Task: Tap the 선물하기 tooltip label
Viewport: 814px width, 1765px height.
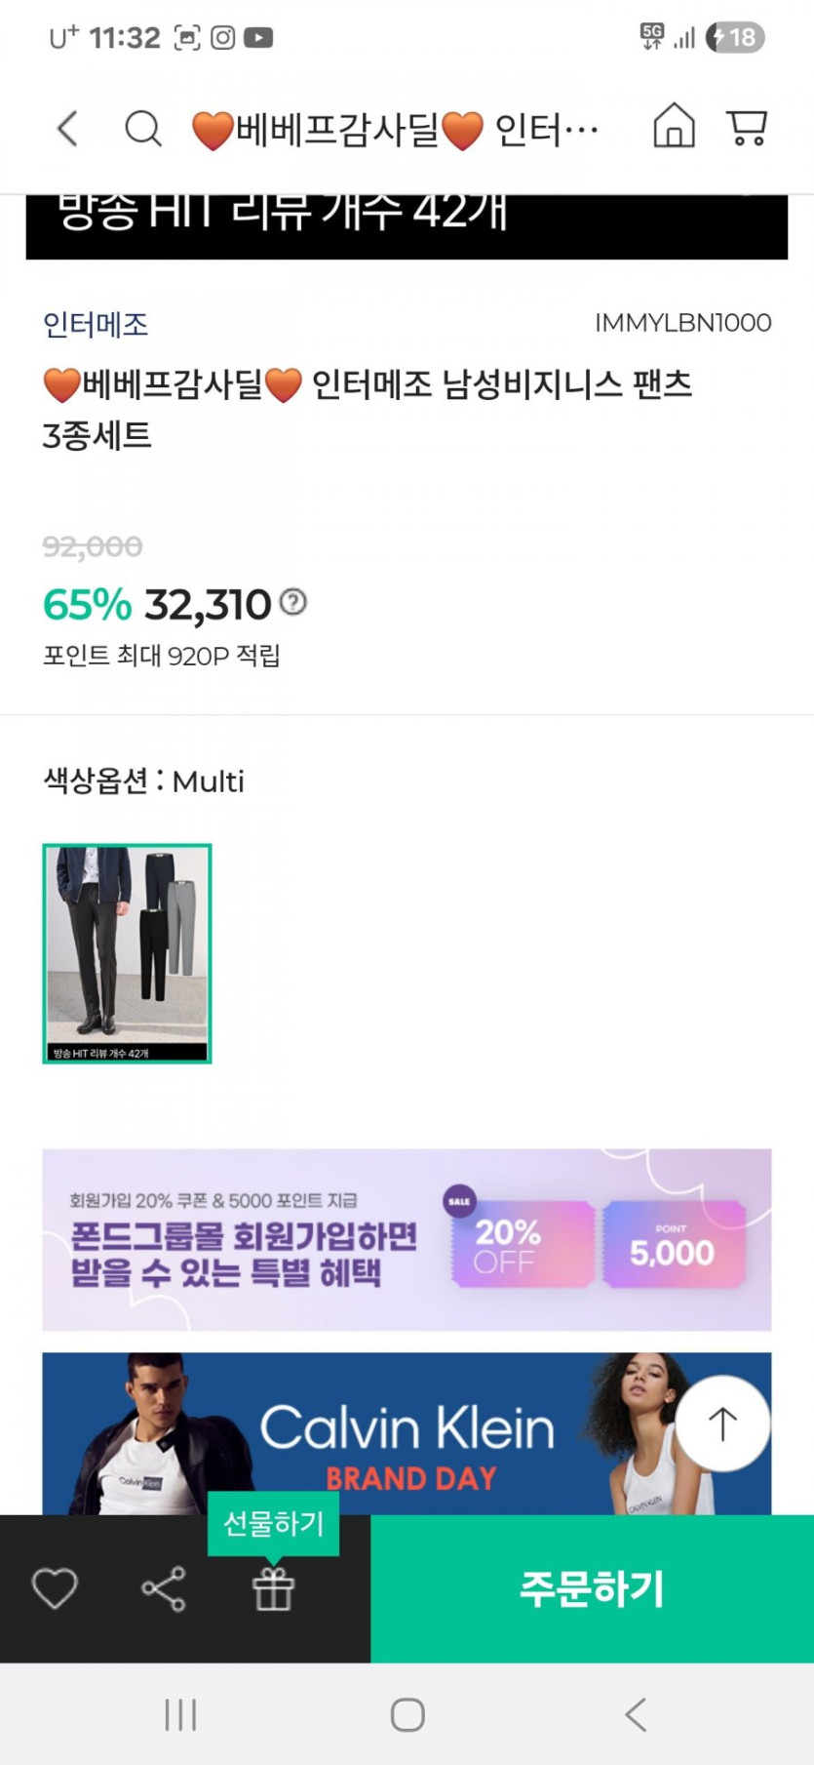Action: coord(273,1523)
